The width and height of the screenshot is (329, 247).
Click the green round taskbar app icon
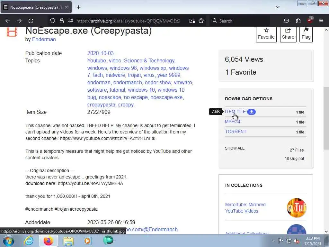(108, 240)
